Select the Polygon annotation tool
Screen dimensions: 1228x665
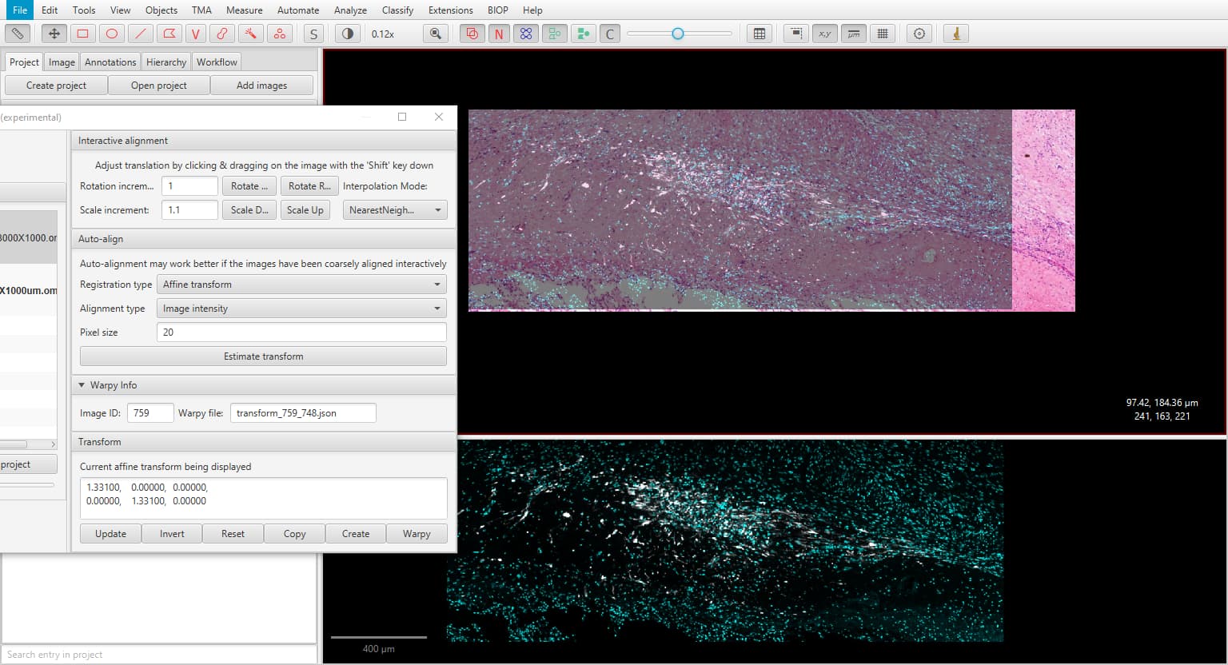[169, 34]
